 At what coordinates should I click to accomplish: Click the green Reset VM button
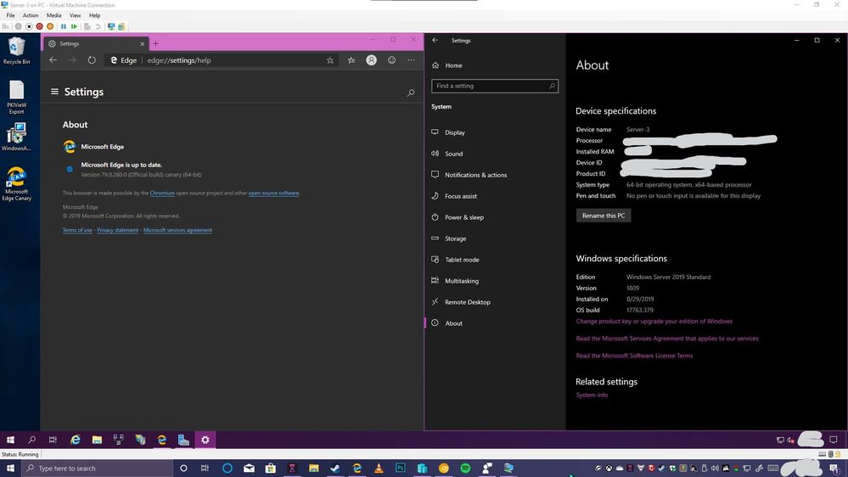(x=74, y=26)
